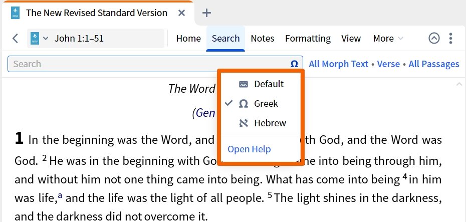Image resolution: width=466 pixels, height=222 pixels.
Task: Click the '(Gen' cross-reference link
Action: [204, 113]
